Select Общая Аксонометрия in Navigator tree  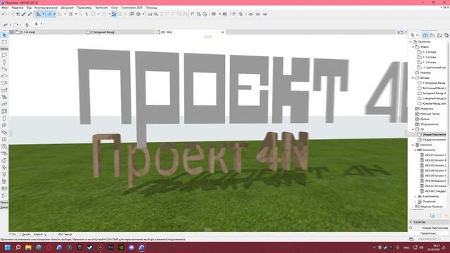tap(435, 140)
